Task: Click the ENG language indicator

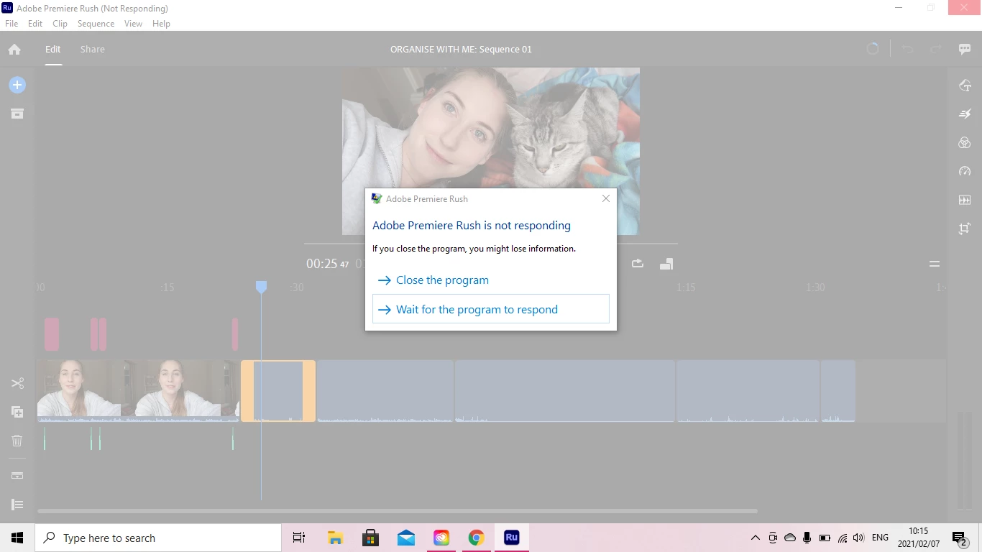Action: (x=880, y=538)
